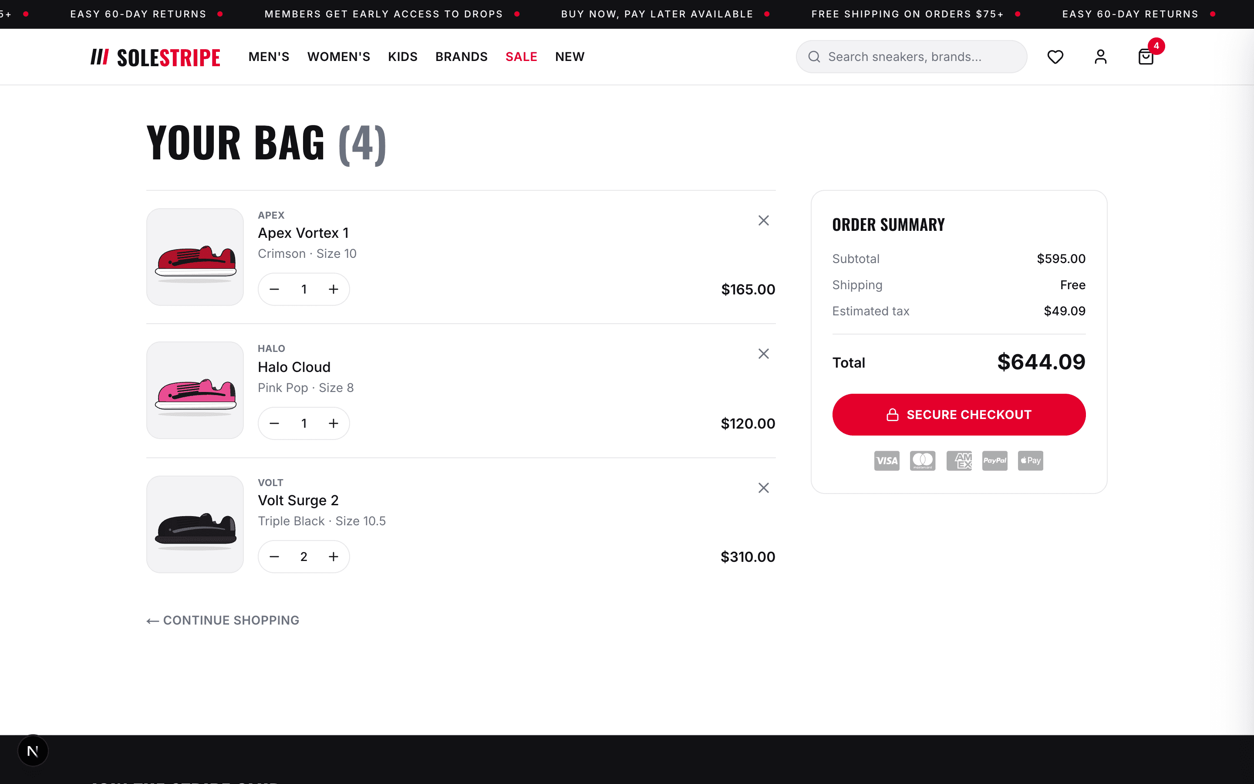This screenshot has height=784, width=1254.
Task: Click the Amex payment icon
Action: tap(959, 460)
